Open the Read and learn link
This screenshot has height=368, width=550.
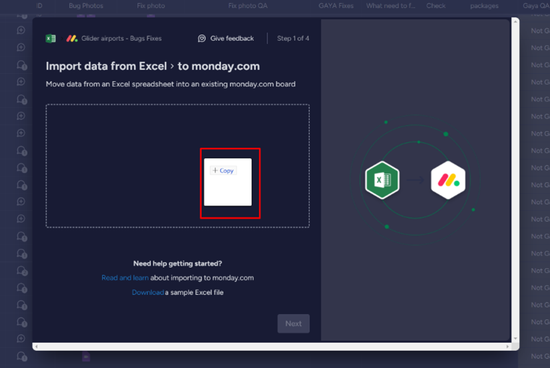click(x=125, y=277)
